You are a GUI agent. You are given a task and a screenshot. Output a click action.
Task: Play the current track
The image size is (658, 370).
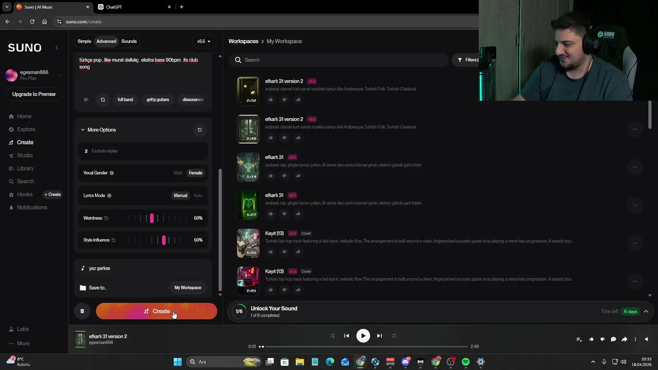pyautogui.click(x=363, y=336)
